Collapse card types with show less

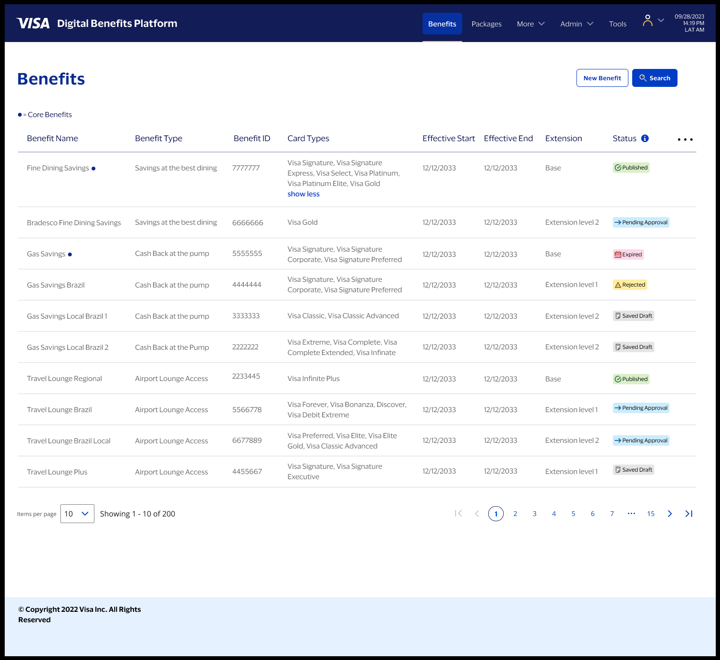tap(303, 194)
